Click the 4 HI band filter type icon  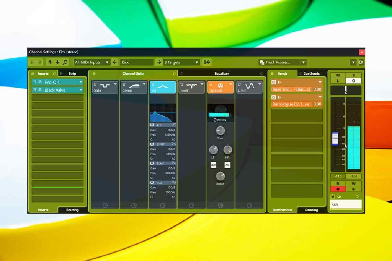(x=173, y=125)
